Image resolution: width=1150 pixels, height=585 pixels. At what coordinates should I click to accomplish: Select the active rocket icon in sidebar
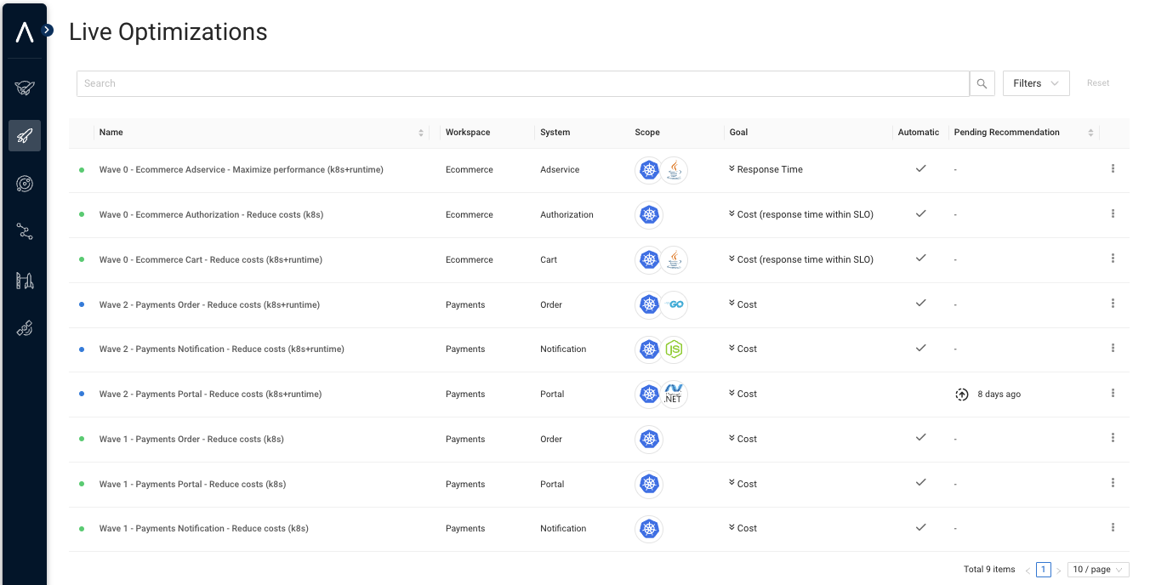point(25,135)
